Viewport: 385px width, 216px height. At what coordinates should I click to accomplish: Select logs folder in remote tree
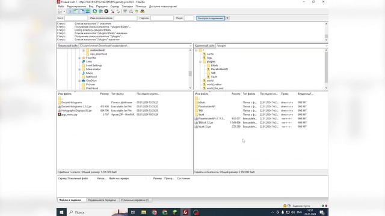tap(209, 58)
